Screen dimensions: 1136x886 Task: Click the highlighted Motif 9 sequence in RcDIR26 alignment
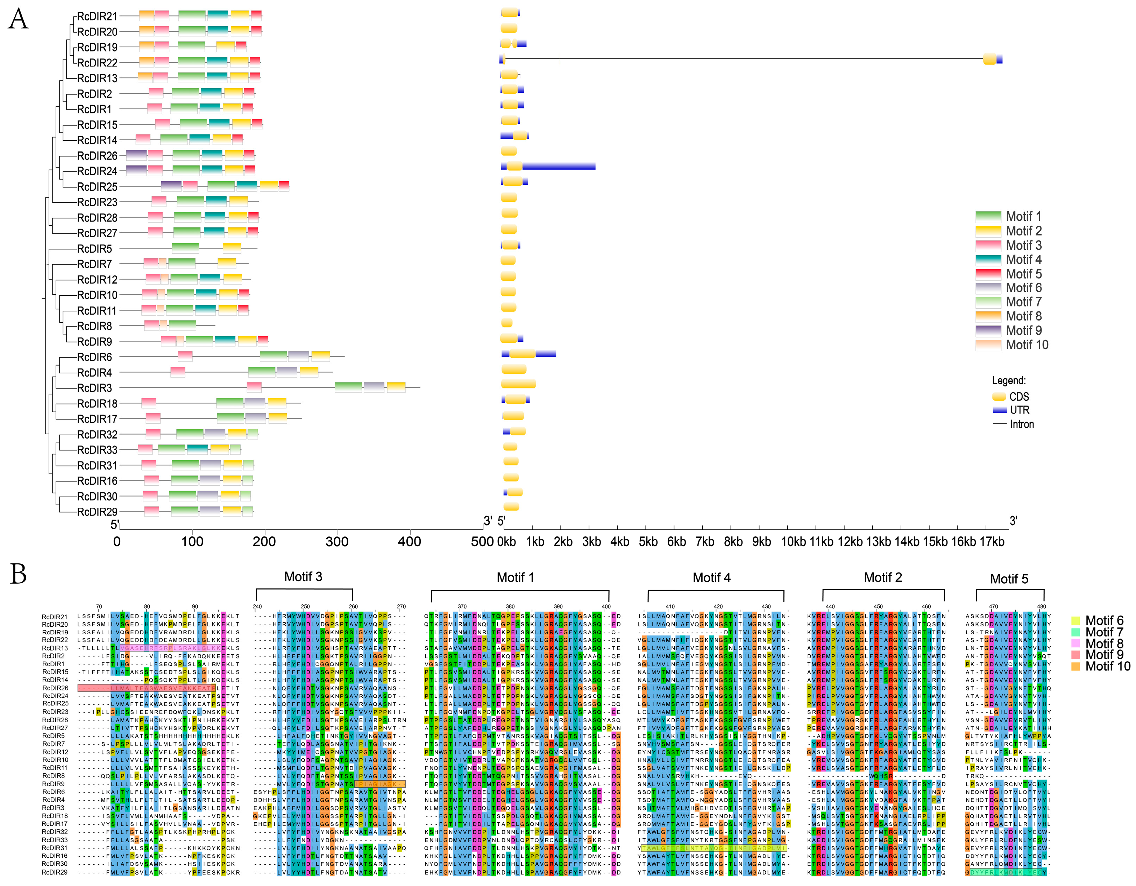click(146, 688)
